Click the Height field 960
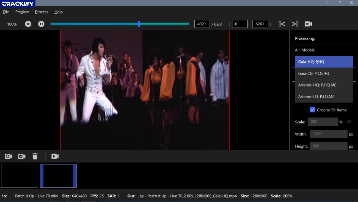 point(328,146)
